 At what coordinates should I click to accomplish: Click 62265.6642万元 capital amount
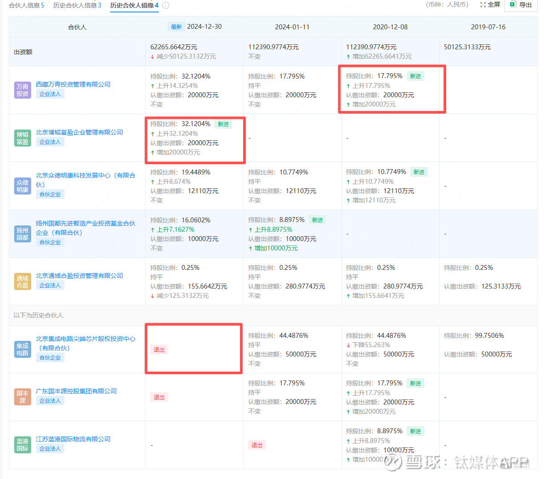pyautogui.click(x=174, y=47)
